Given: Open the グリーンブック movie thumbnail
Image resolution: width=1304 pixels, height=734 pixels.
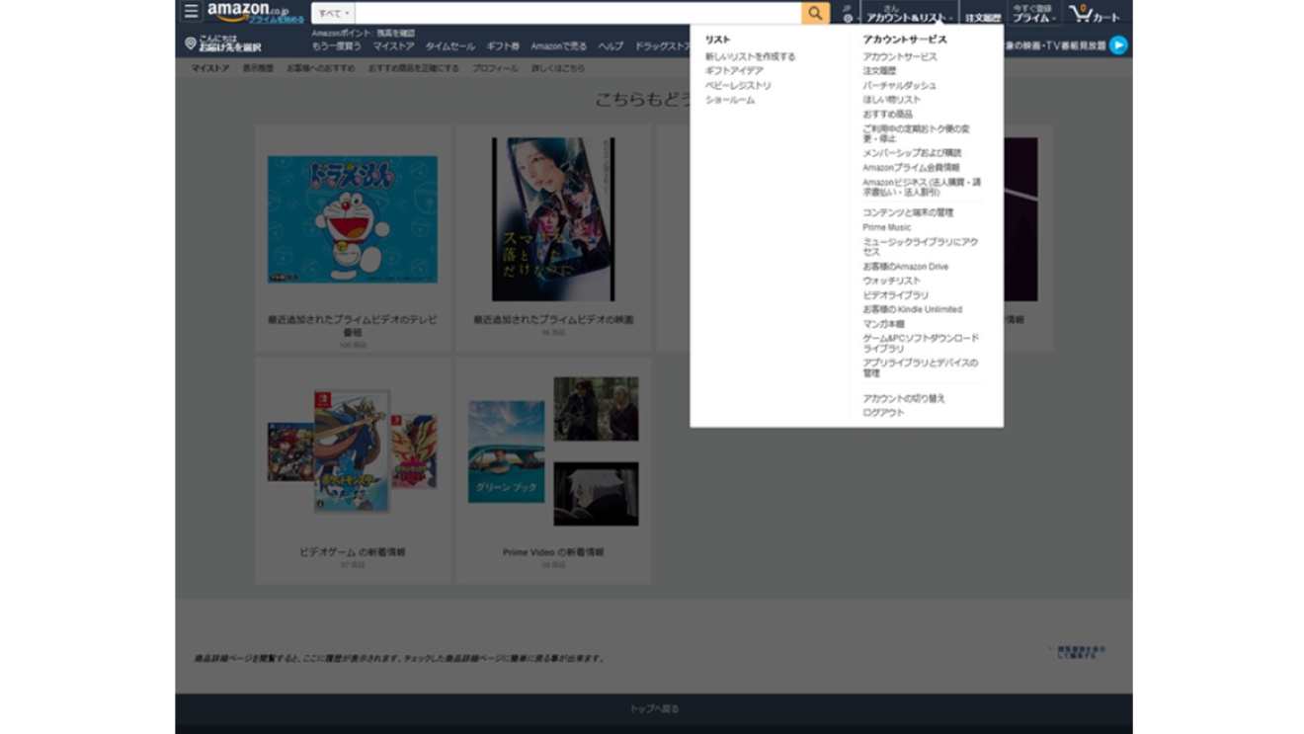Looking at the screenshot, I should pos(506,451).
